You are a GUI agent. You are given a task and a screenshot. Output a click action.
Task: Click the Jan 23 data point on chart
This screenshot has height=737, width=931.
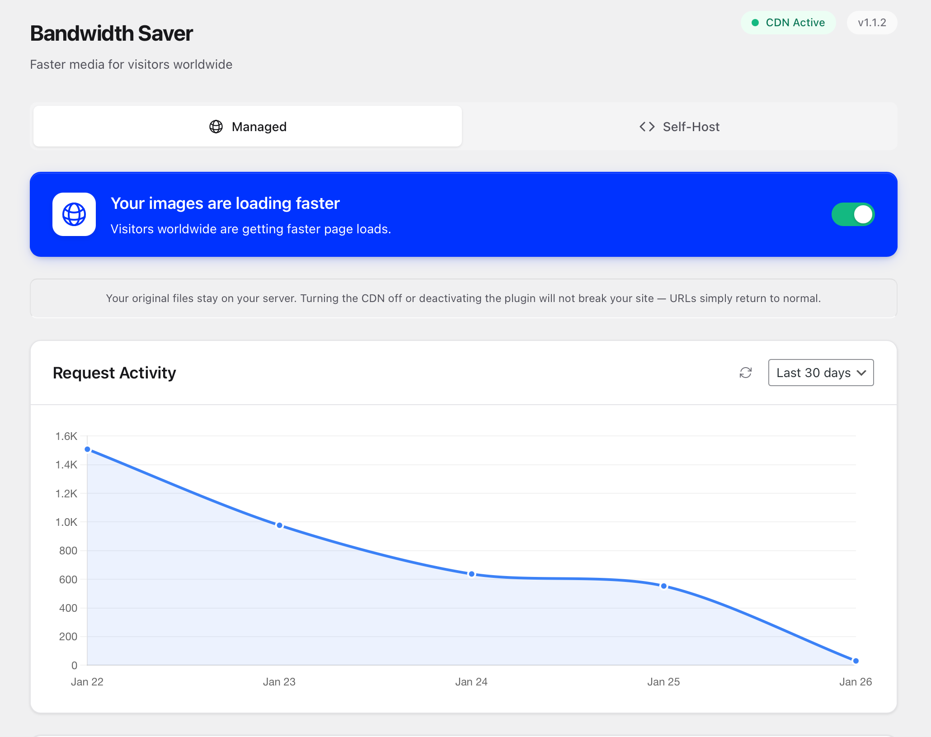pos(280,525)
